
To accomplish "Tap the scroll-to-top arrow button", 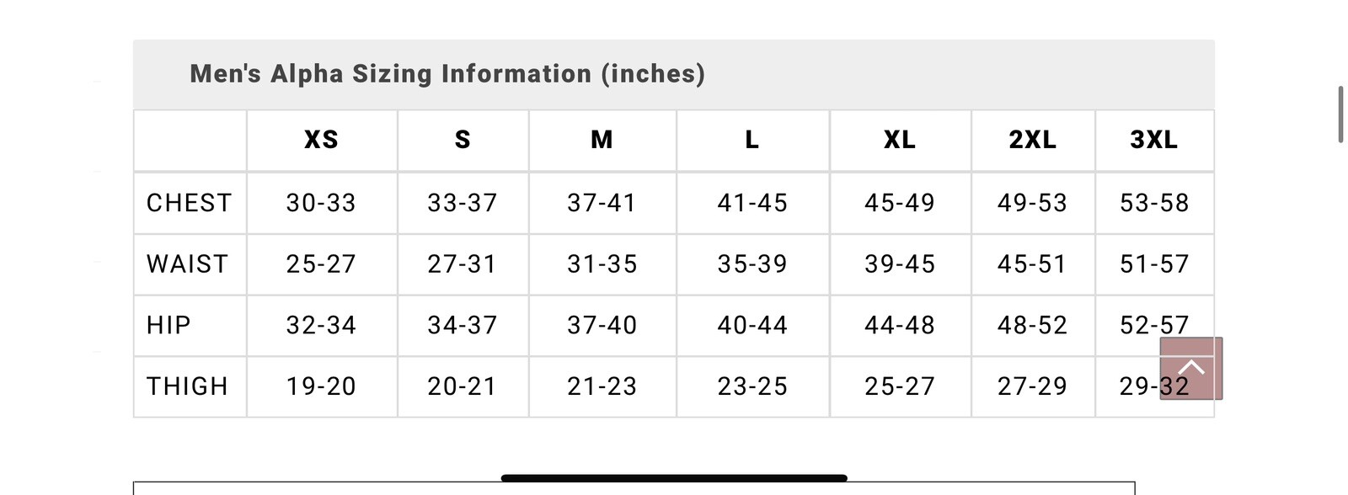I will (1190, 369).
